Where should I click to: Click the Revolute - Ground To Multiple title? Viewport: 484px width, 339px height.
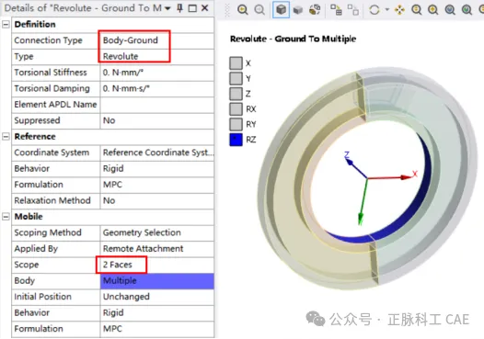tap(293, 39)
